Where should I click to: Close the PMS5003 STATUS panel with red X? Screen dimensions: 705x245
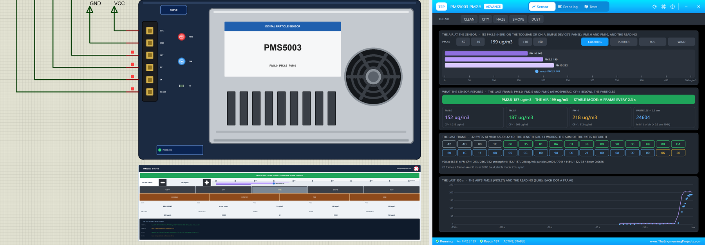coord(416,169)
